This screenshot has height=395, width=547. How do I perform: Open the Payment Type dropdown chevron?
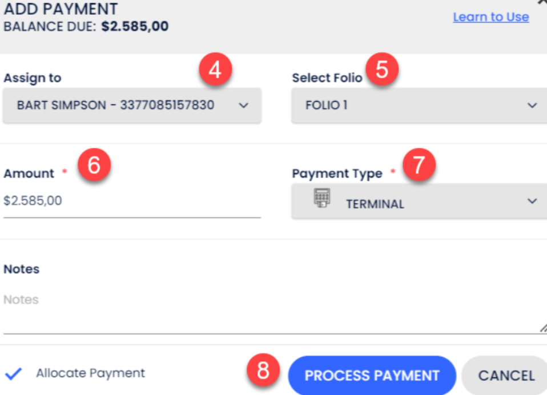click(532, 201)
